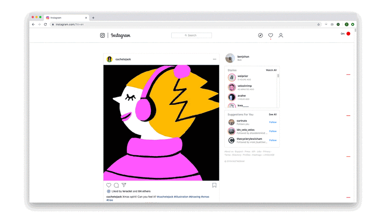Screen dimensions: 386x217
Task: Reload the page with the refresh icon
Action: [45, 25]
